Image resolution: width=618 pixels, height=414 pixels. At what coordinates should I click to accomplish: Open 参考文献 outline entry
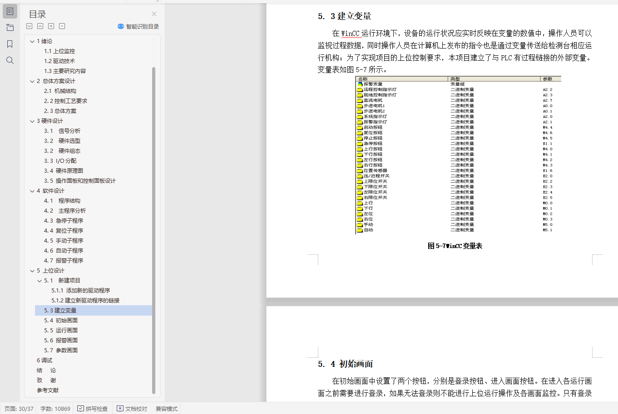click(48, 390)
